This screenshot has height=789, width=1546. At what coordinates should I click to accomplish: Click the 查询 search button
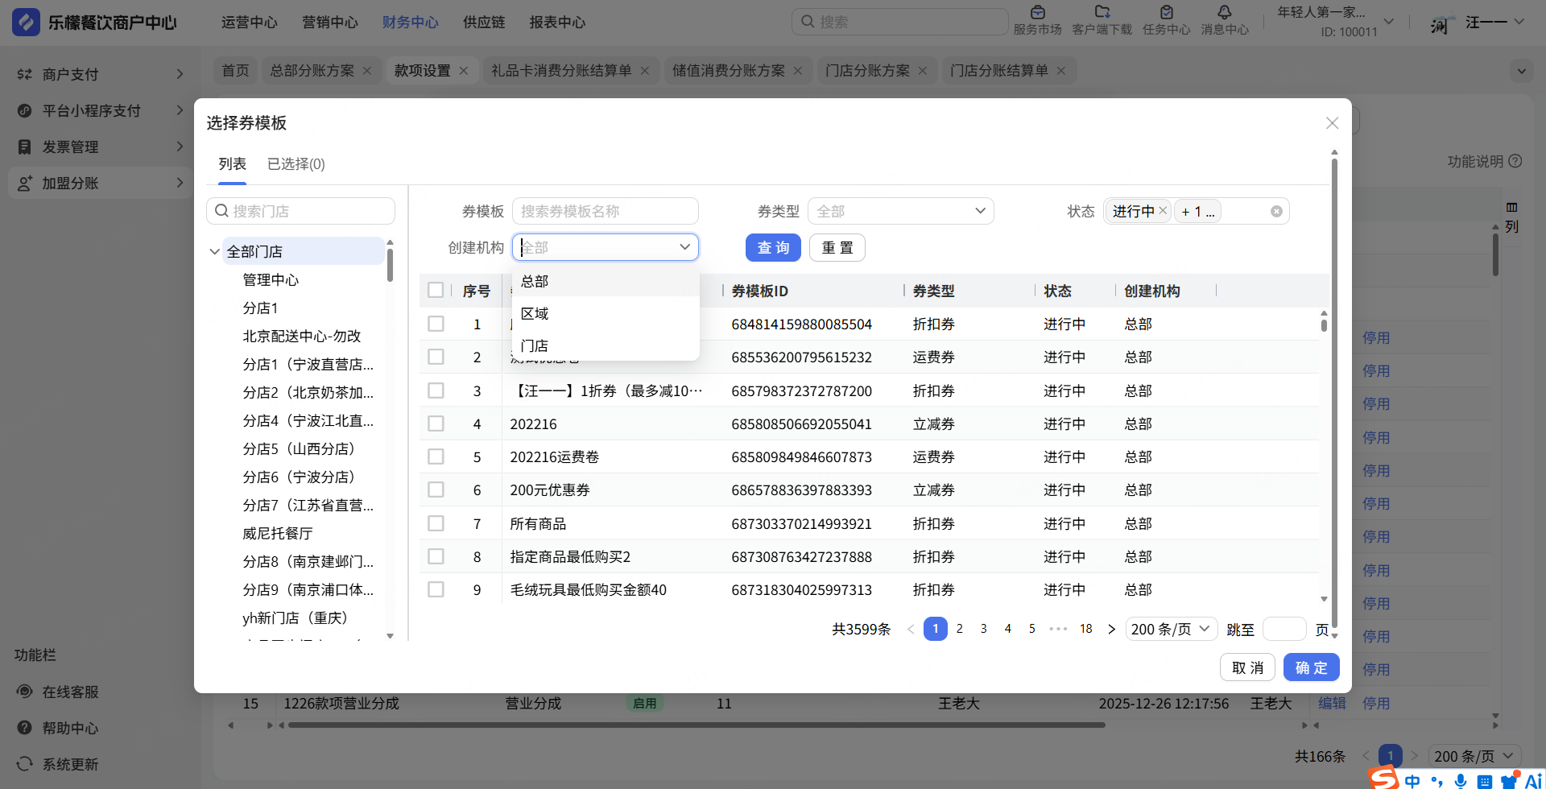pyautogui.click(x=772, y=248)
